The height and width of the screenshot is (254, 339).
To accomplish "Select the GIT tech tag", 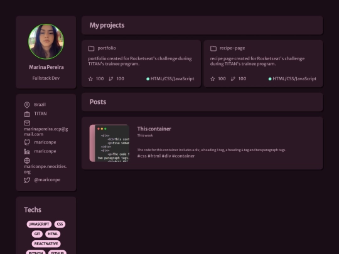I will tap(37, 234).
